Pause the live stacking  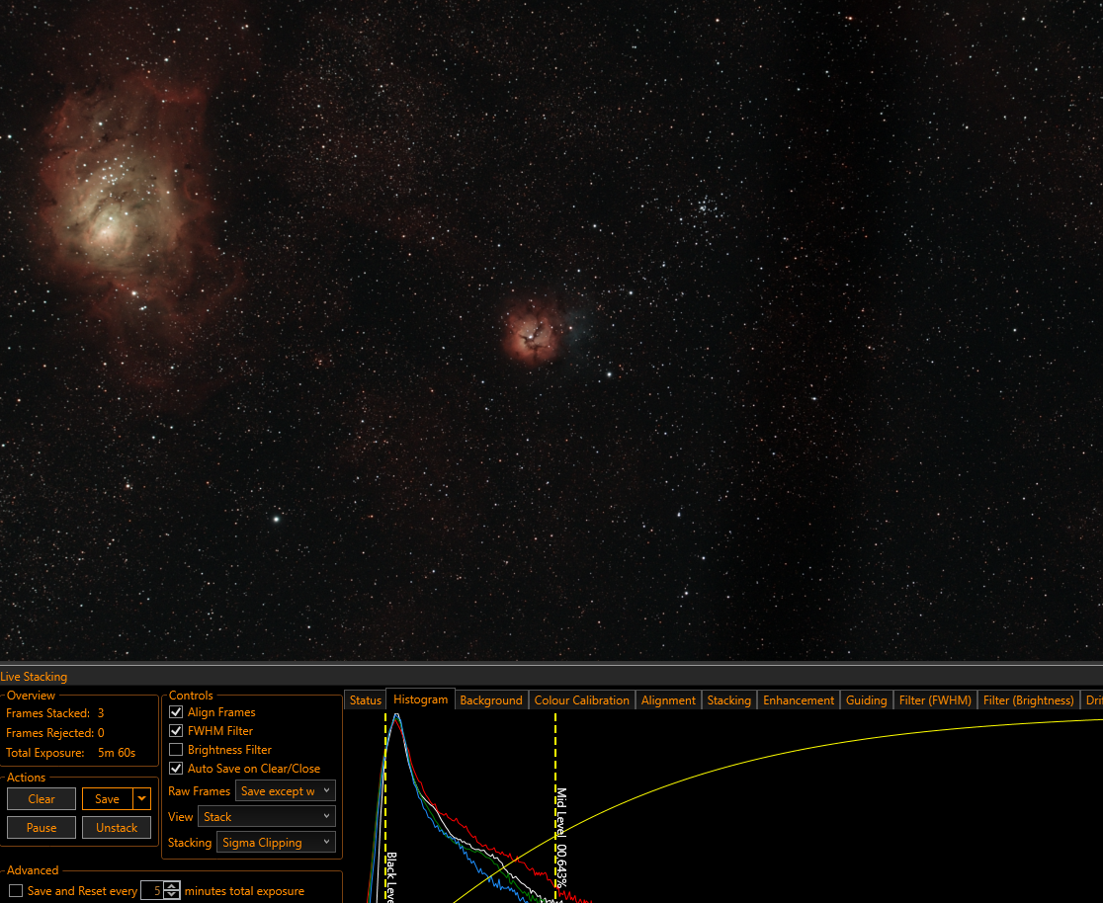pos(42,828)
